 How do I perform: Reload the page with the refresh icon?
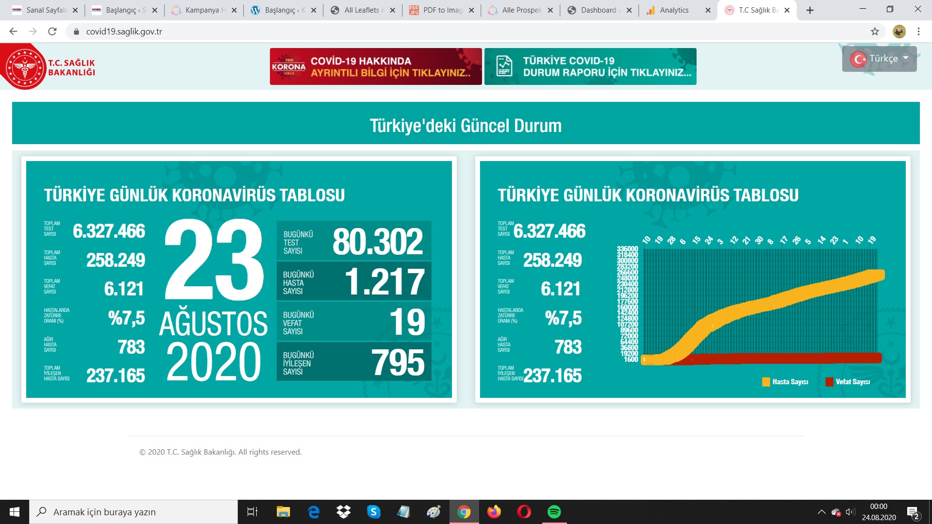52,32
